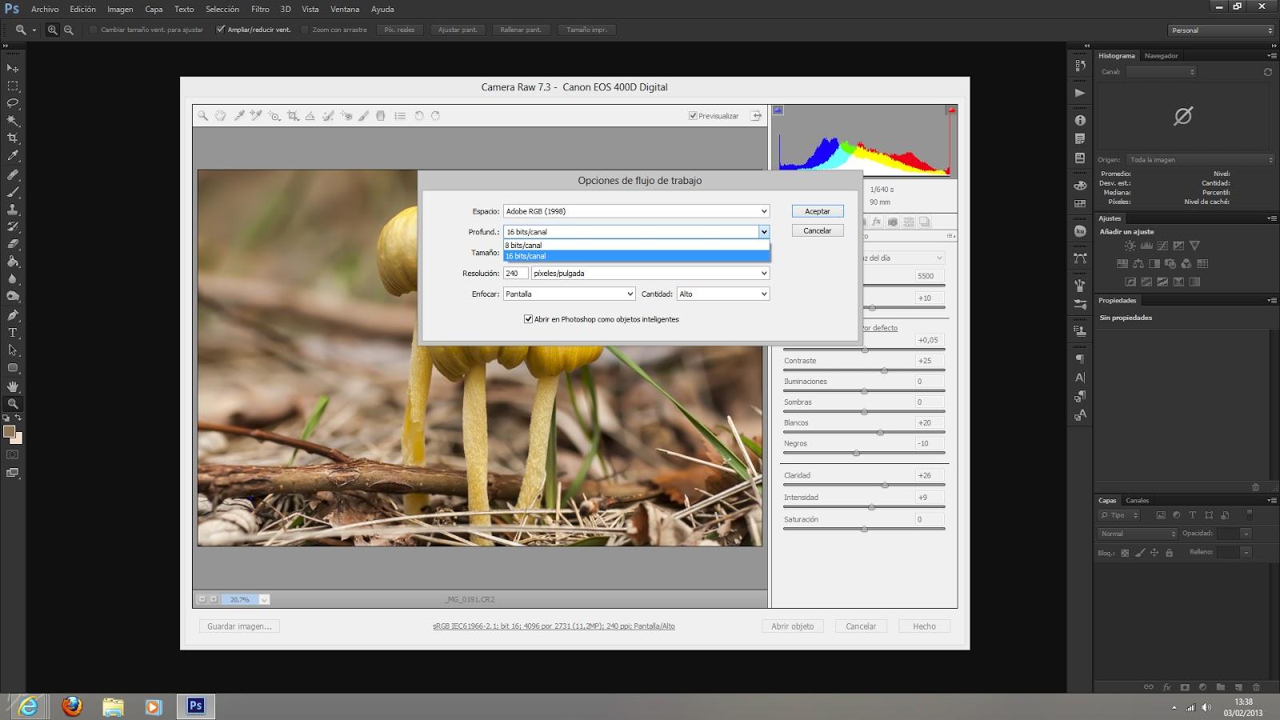
Task: Toggle Previsualizar checkbox
Action: pyautogui.click(x=693, y=116)
